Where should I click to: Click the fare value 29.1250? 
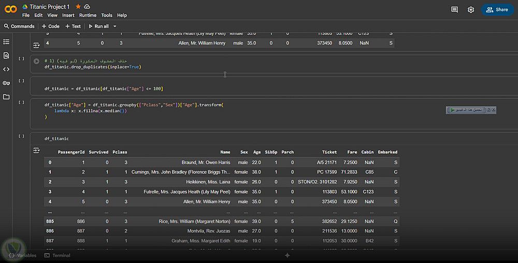[349, 222]
